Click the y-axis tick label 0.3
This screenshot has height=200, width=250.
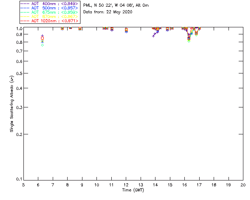[19, 107]
